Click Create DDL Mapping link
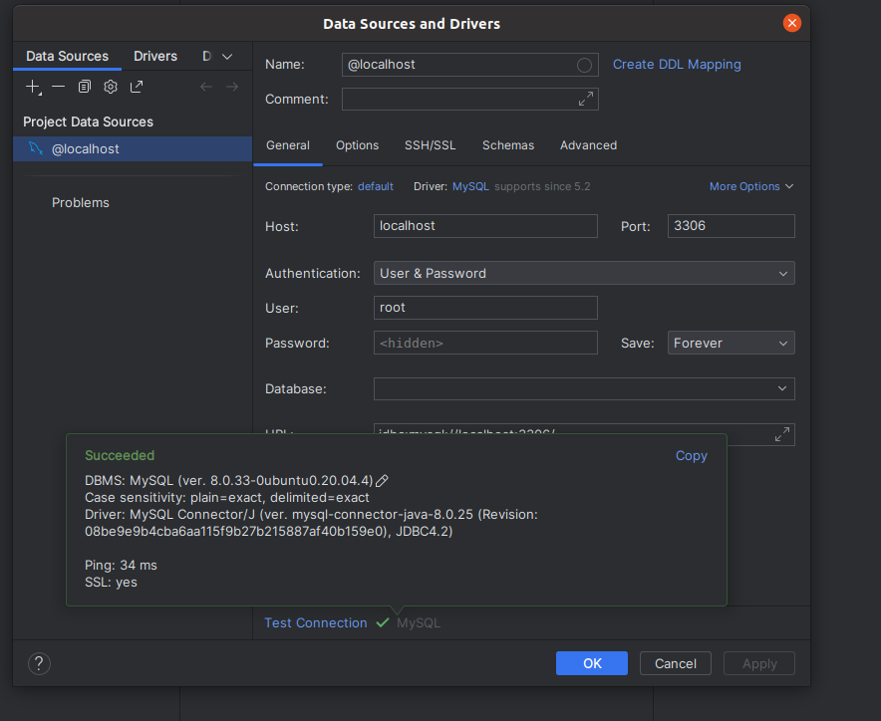Image resolution: width=881 pixels, height=721 pixels. 677,65
